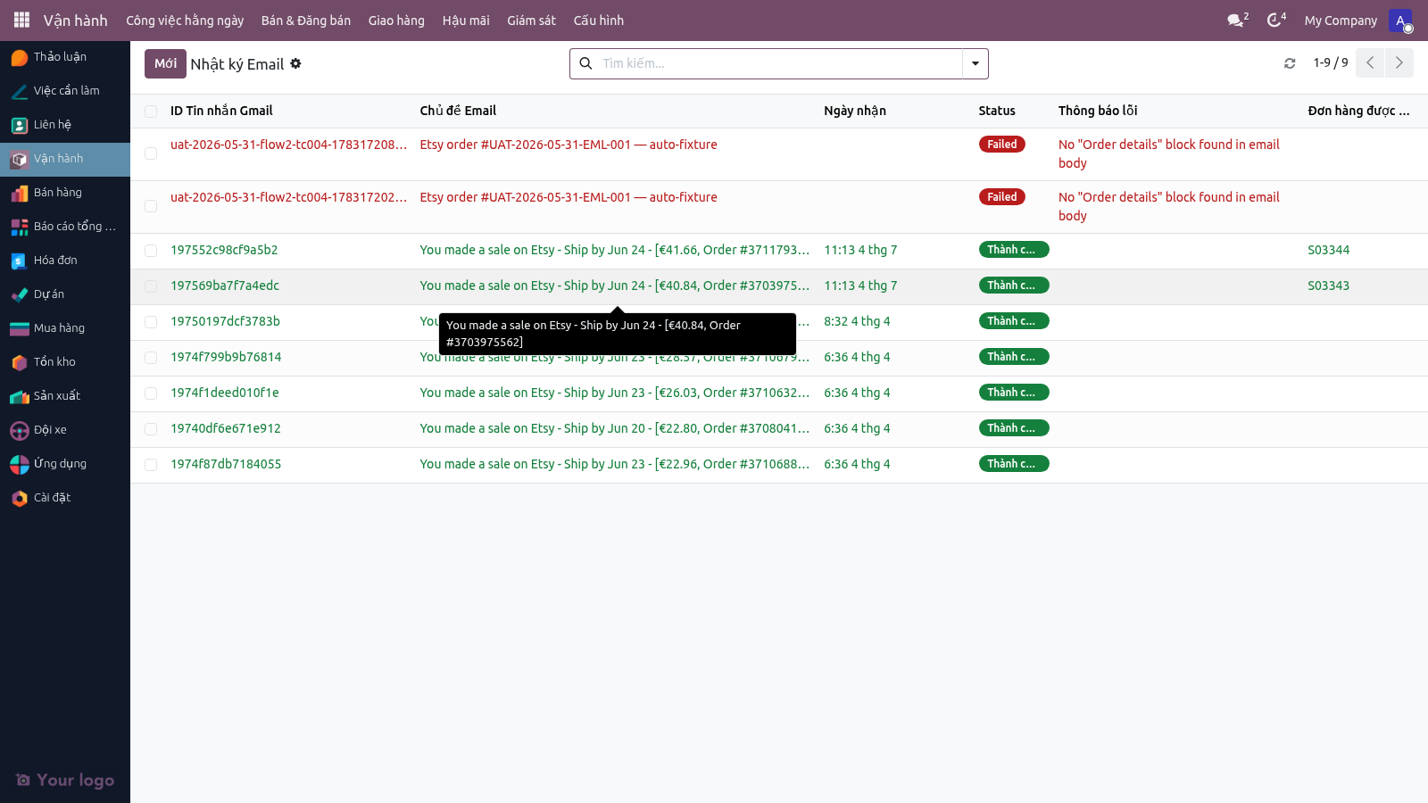Check the row 19740df6e671e912 checkbox
Viewport: 1428px width, 803px height.
tap(151, 429)
